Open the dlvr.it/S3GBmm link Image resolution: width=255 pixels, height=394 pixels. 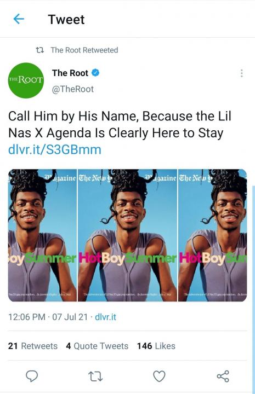pyautogui.click(x=55, y=149)
